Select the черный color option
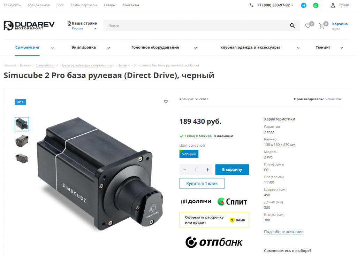The width and height of the screenshot is (357, 256). click(189, 154)
